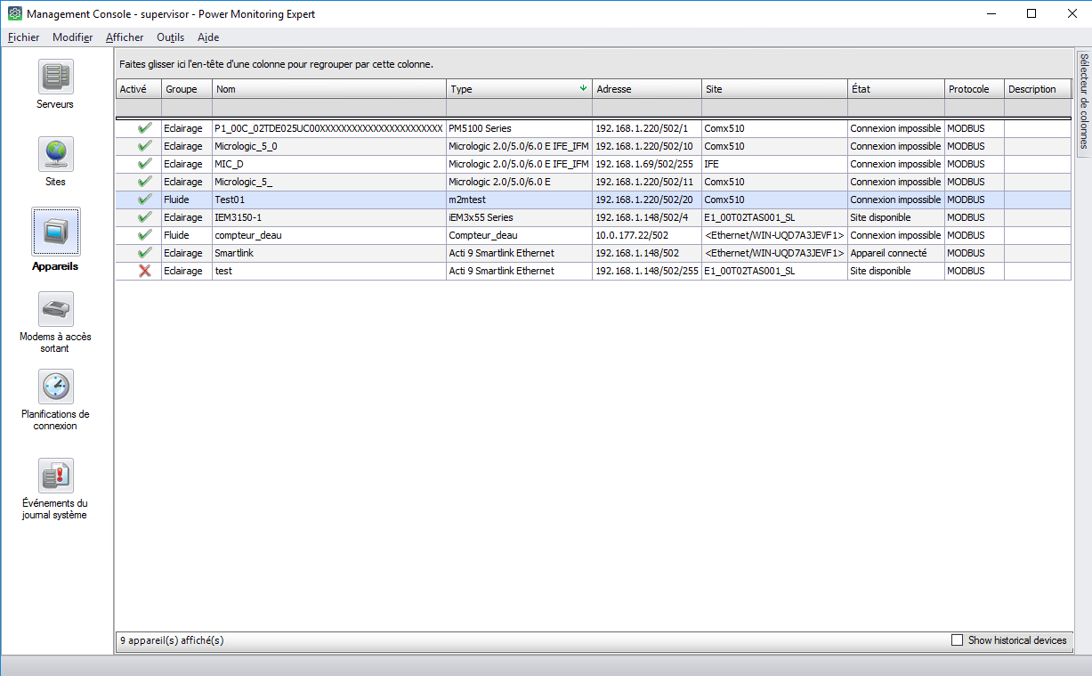Enable Show historical devices checkbox
The image size is (1092, 676).
coord(958,640)
